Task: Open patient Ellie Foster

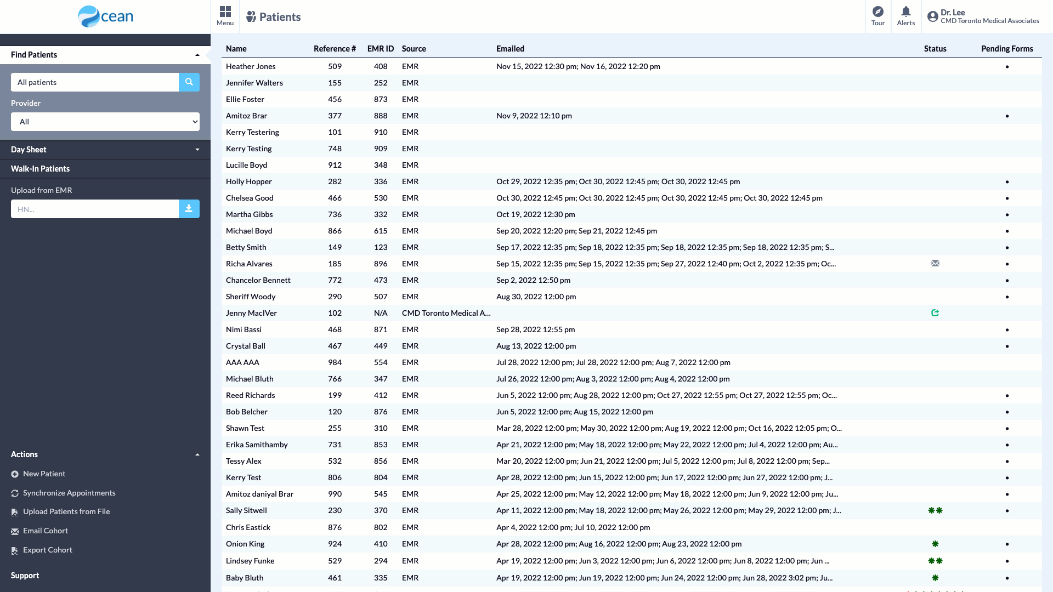Action: [245, 99]
